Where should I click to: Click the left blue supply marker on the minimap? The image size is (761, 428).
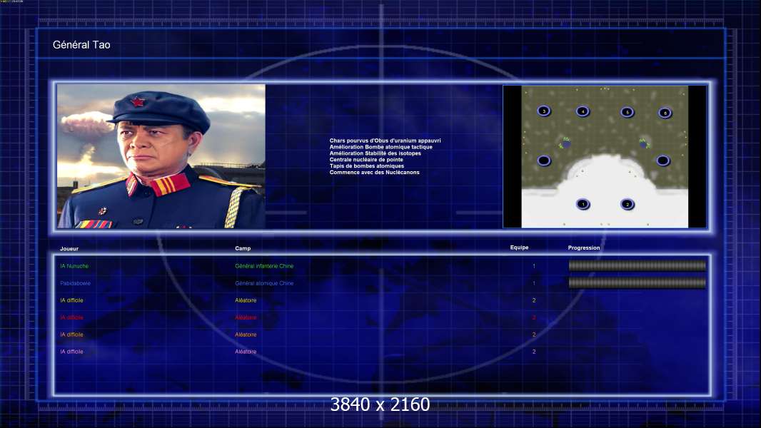[x=565, y=143]
